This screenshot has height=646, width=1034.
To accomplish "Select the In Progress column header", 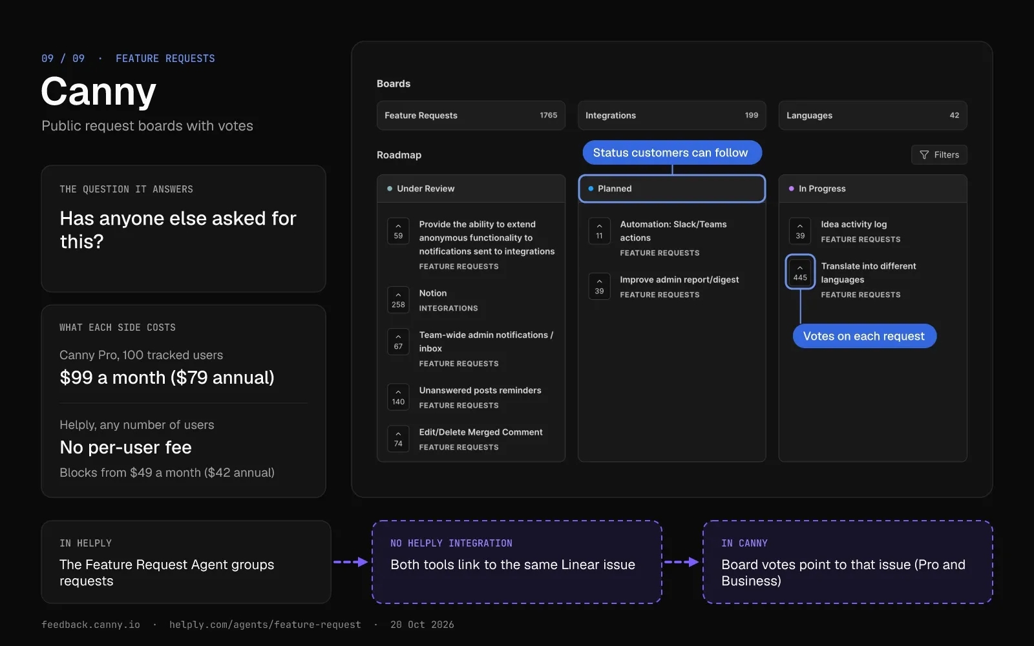I will (x=872, y=189).
